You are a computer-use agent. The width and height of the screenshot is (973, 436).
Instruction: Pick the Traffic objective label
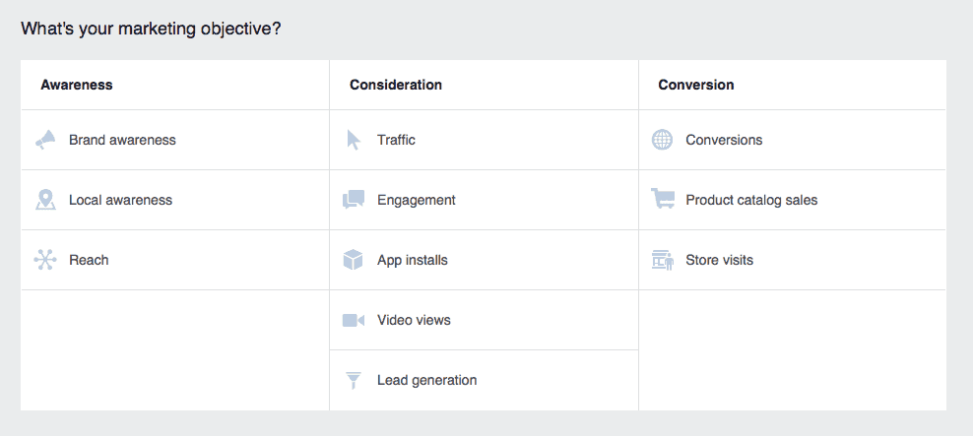[396, 140]
